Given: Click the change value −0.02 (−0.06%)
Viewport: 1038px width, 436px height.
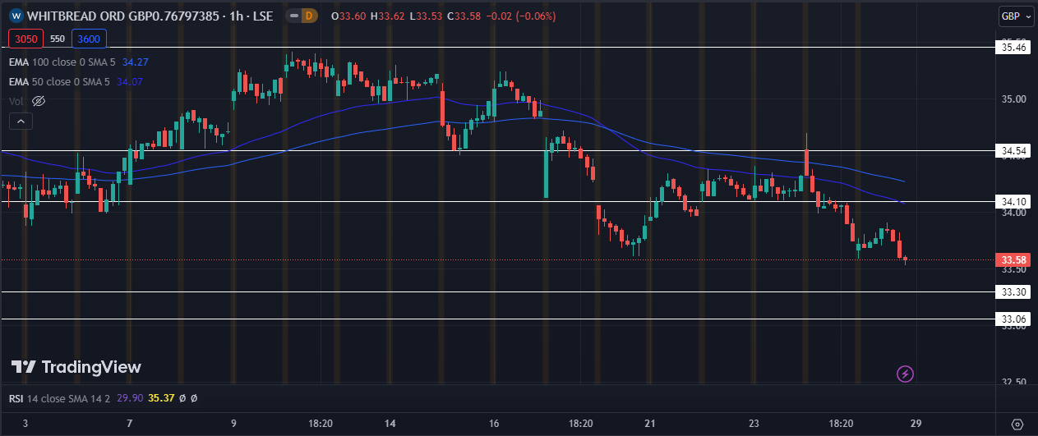Looking at the screenshot, I should (519, 16).
